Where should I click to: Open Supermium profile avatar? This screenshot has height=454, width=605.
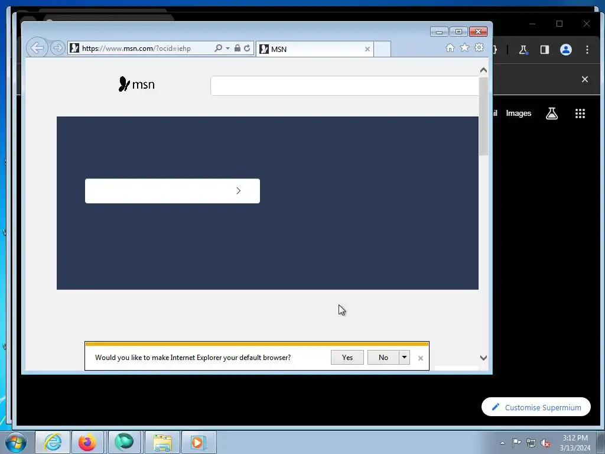tap(566, 50)
